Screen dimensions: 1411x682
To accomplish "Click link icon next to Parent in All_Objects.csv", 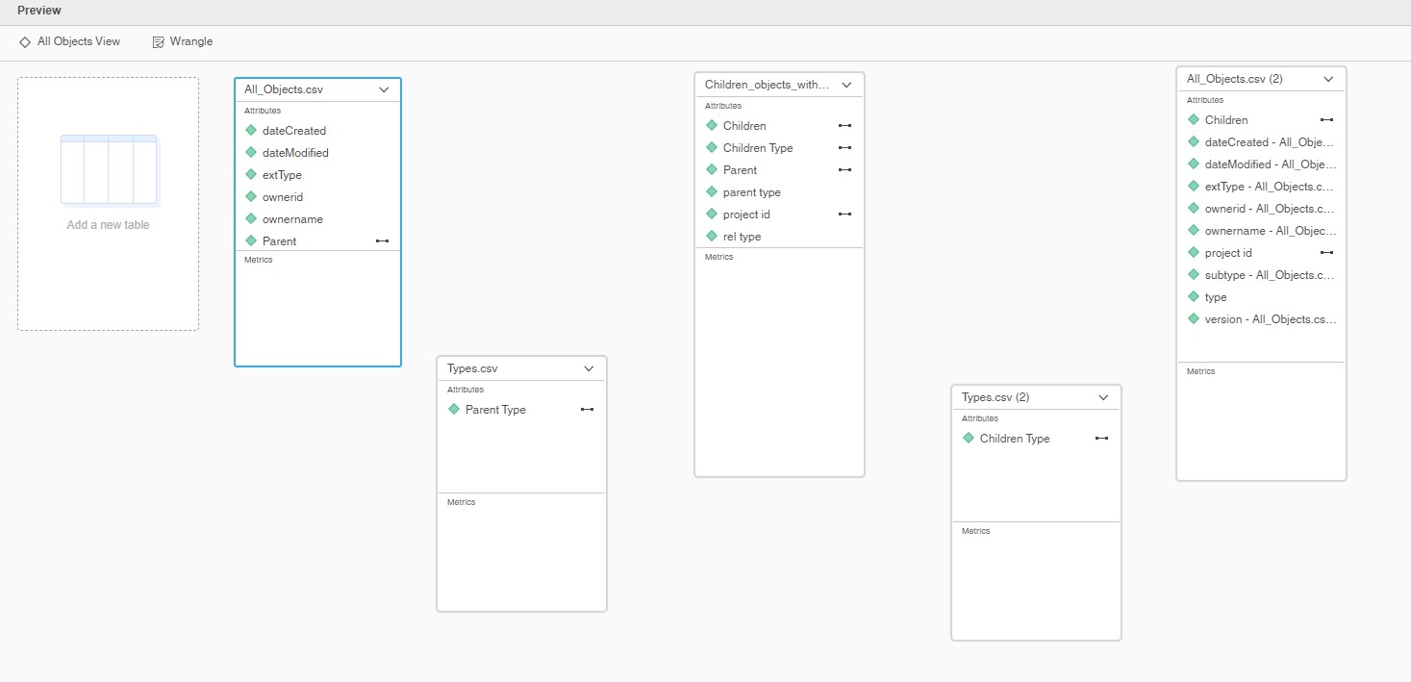I will coord(382,240).
